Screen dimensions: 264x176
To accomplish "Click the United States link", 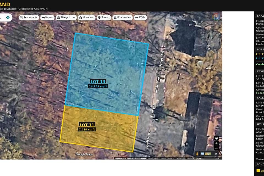I will [x=153, y=158].
